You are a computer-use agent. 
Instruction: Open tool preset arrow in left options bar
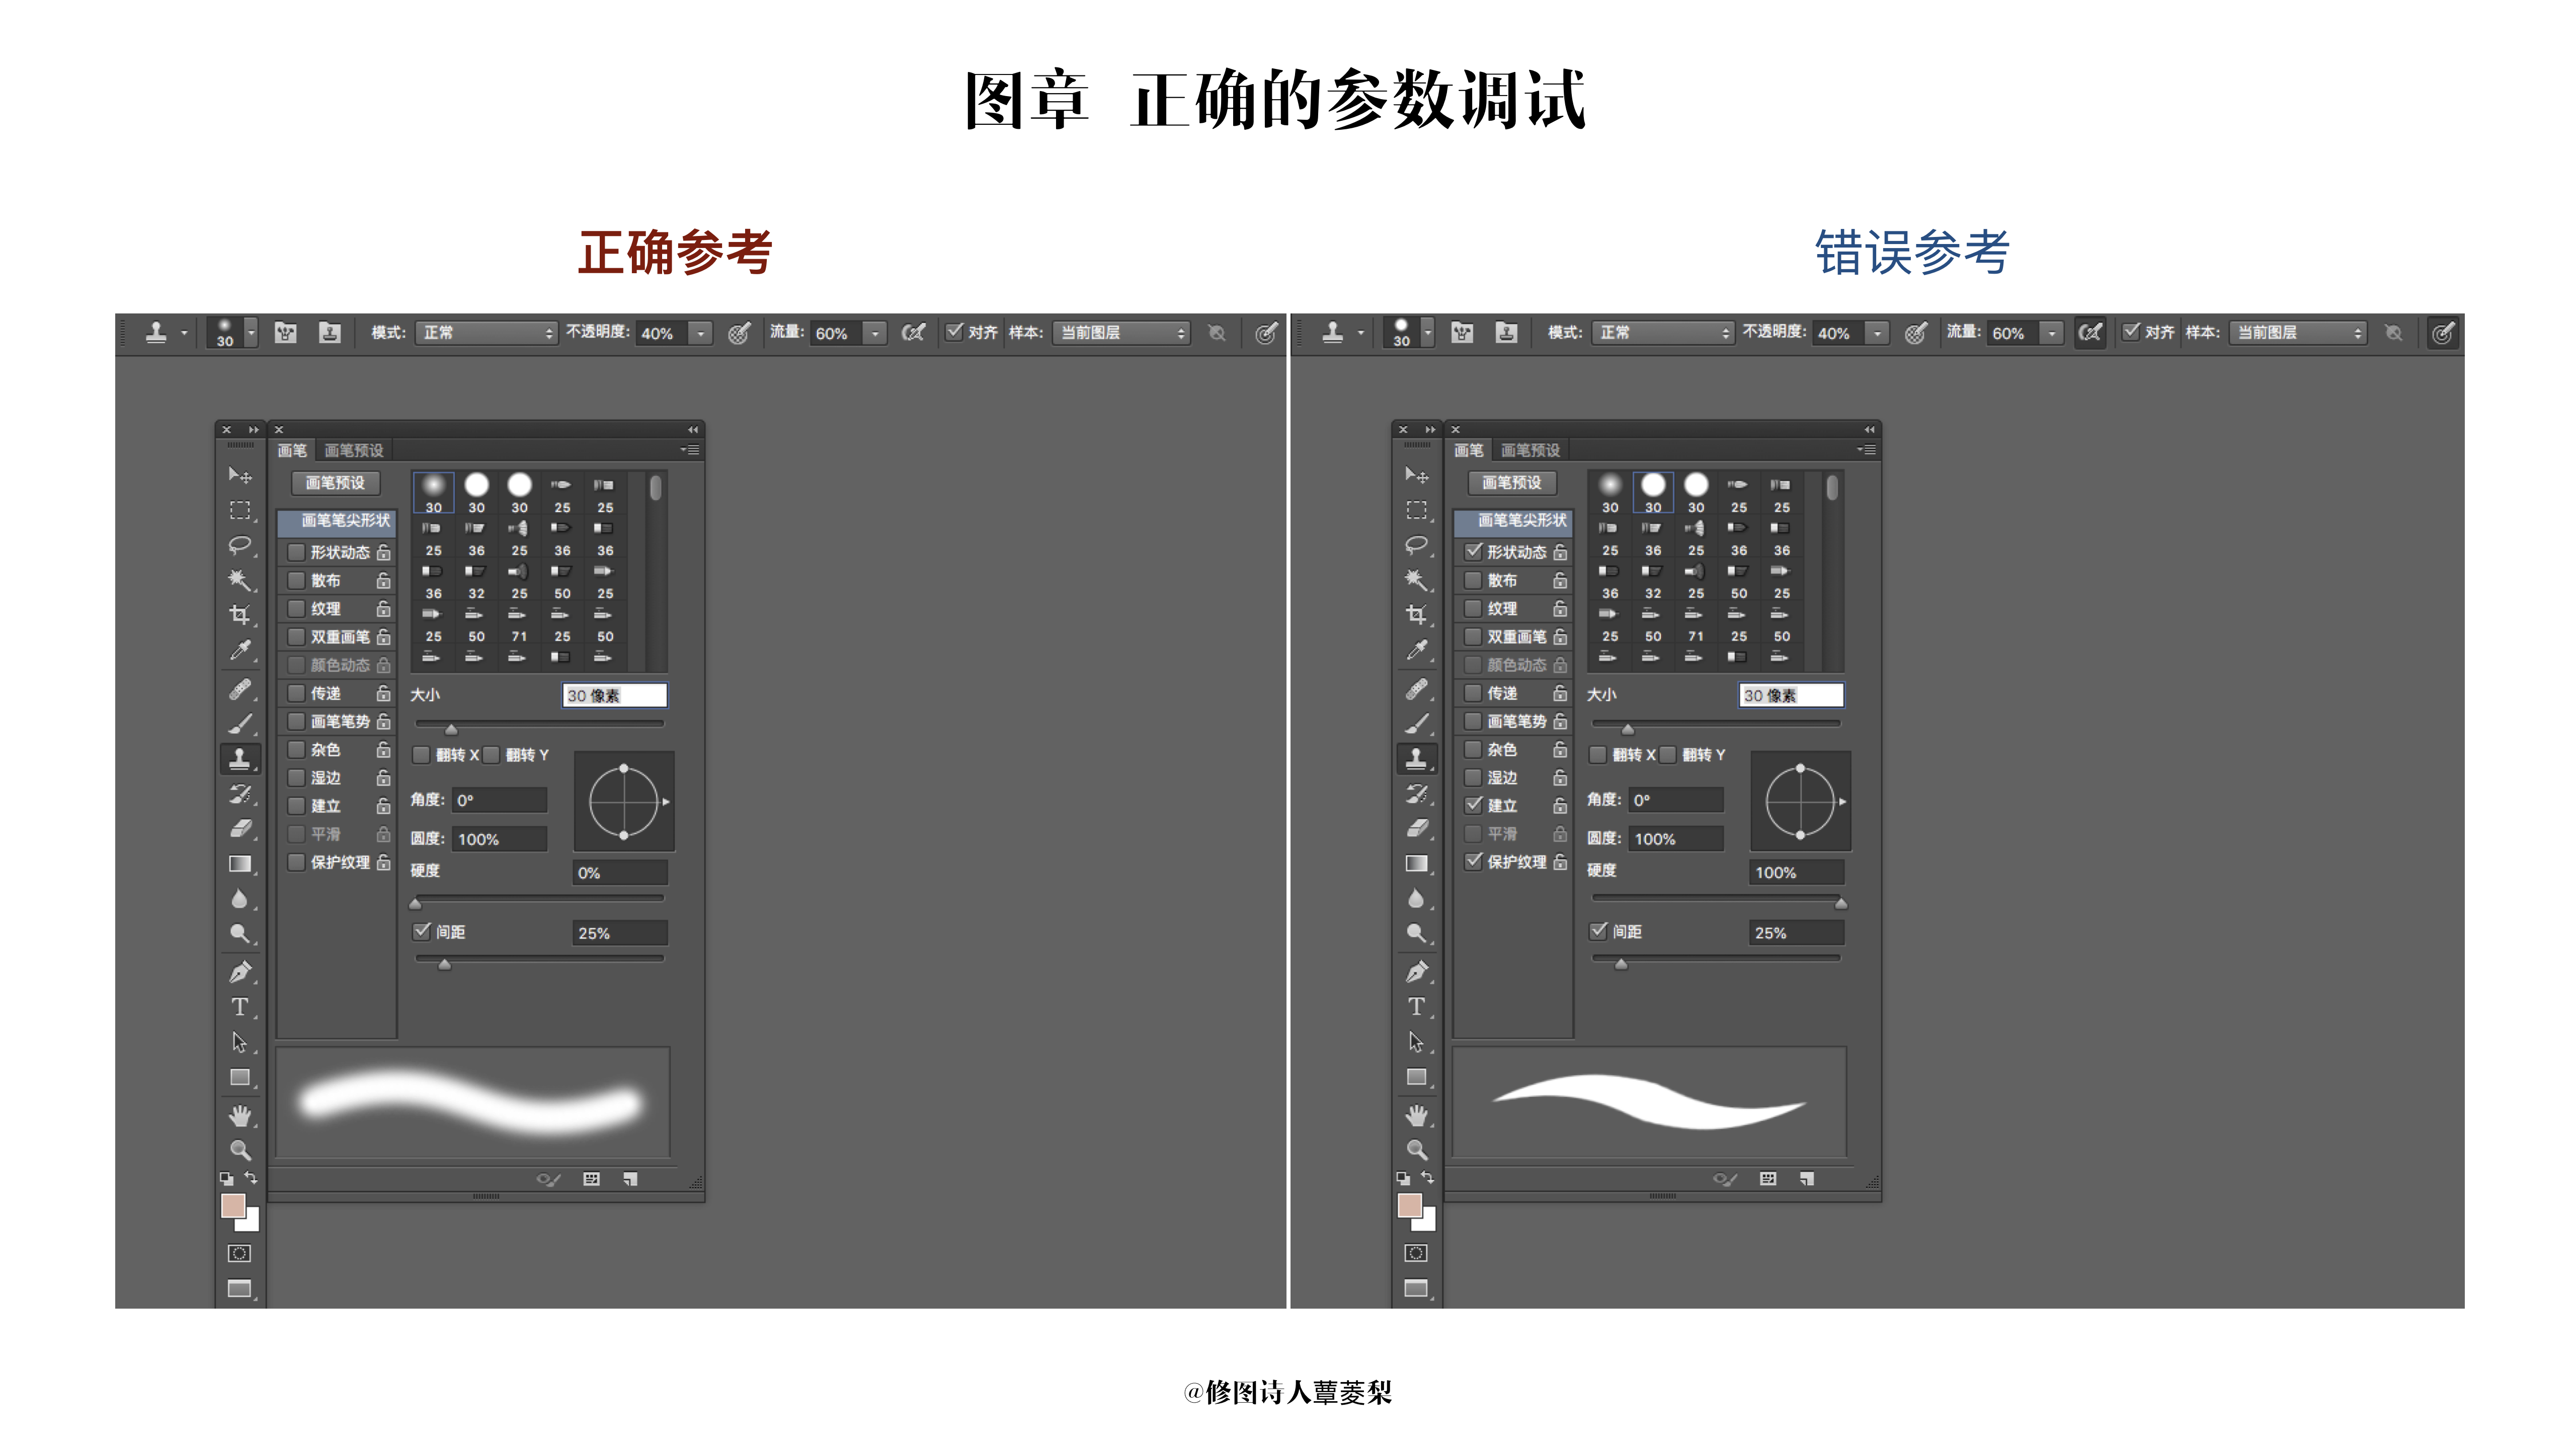(184, 333)
